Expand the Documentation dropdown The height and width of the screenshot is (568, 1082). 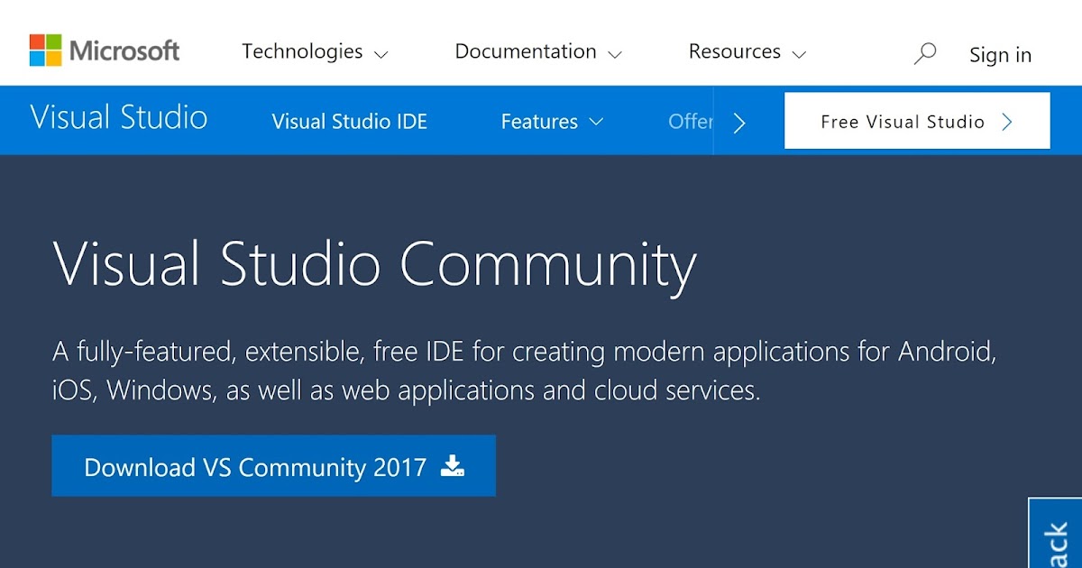pos(617,54)
